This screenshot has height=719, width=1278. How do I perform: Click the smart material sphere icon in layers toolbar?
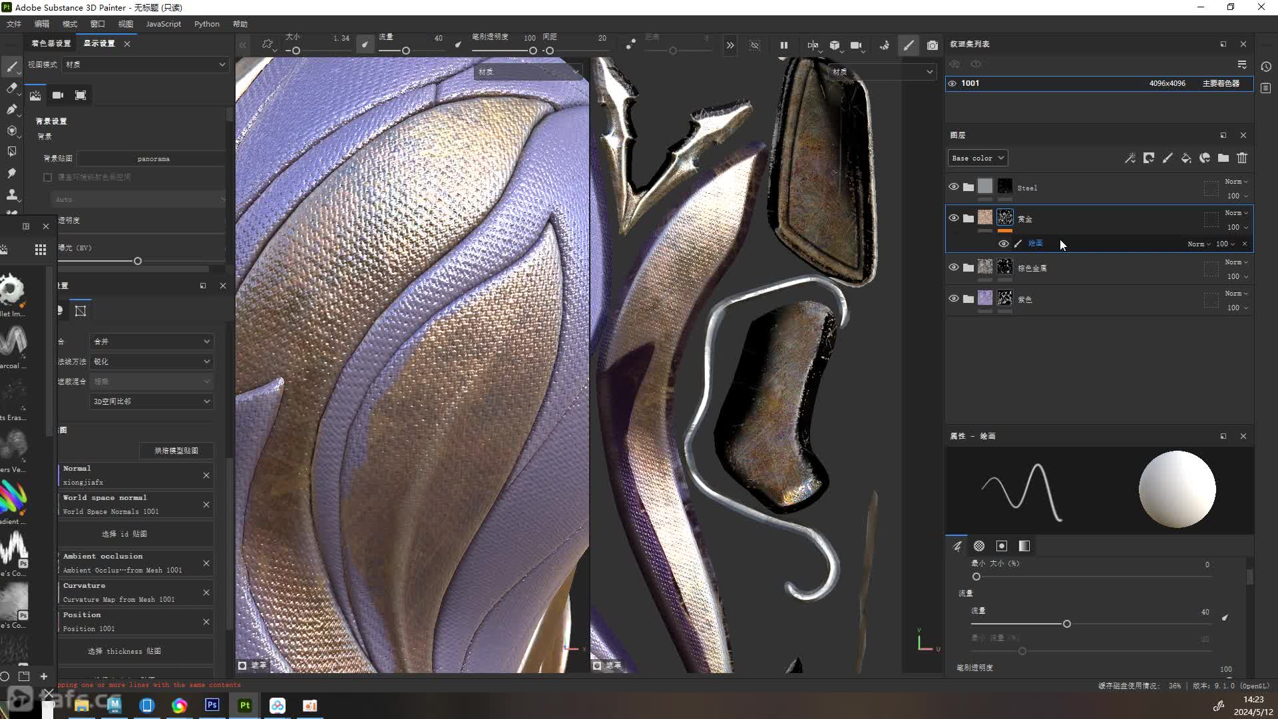pos(1205,158)
